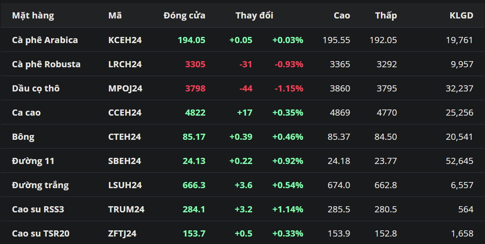
Task: Click the Cao su RSS3 name
Action: coord(38,209)
